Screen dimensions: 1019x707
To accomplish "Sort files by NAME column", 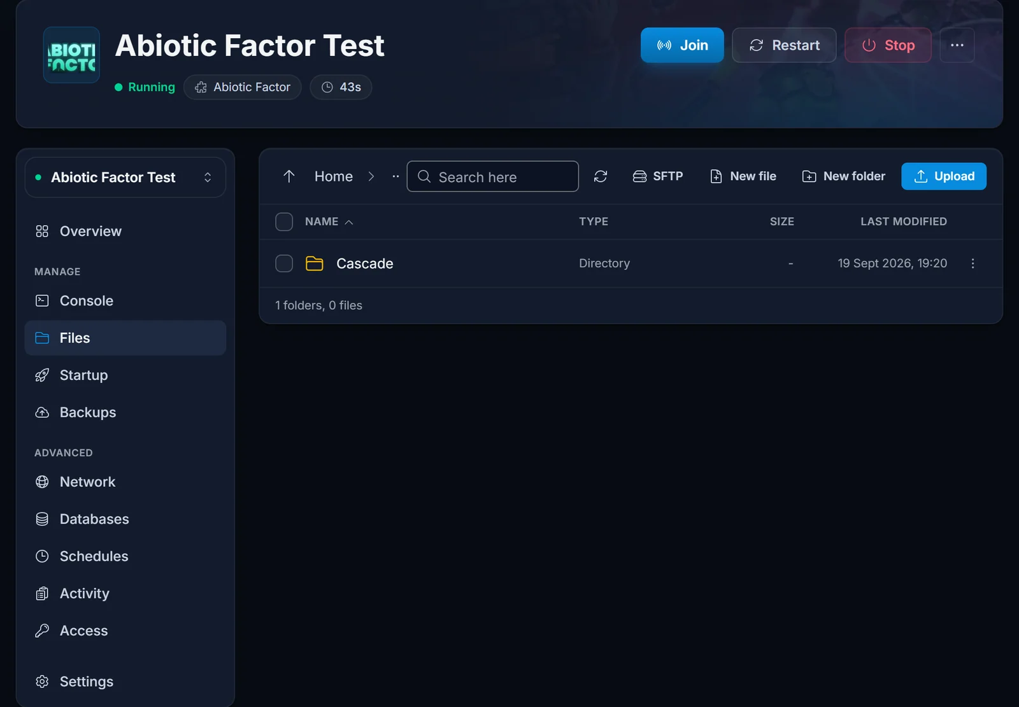I will pos(329,221).
